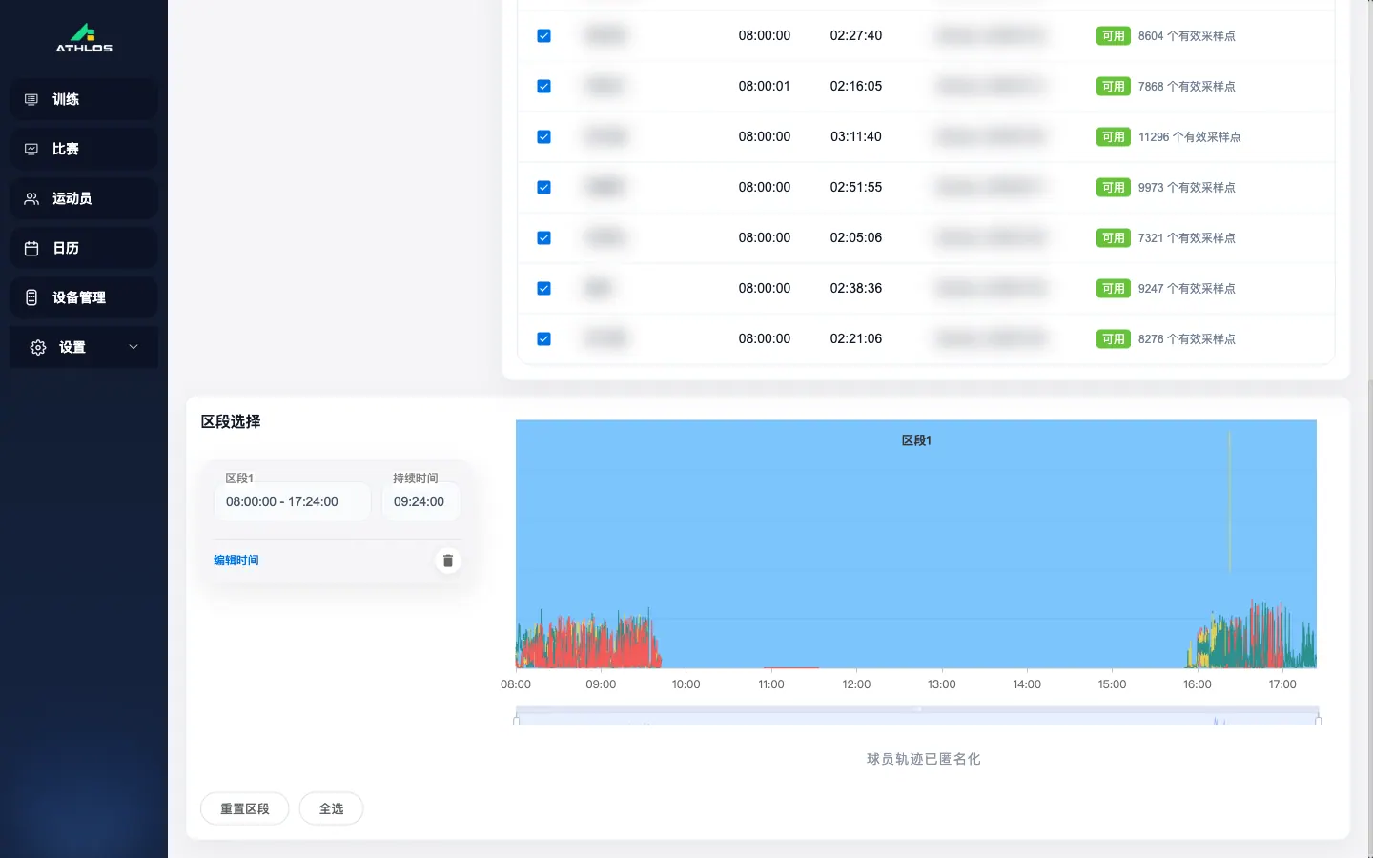Click the 编辑时间 link
The image size is (1373, 858).
236,561
